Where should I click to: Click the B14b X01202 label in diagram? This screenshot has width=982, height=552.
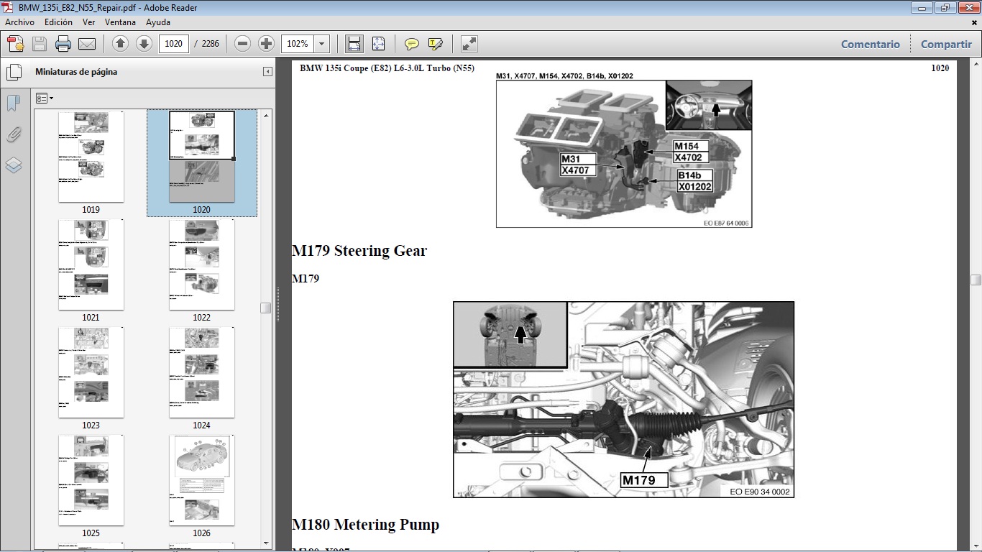(695, 181)
